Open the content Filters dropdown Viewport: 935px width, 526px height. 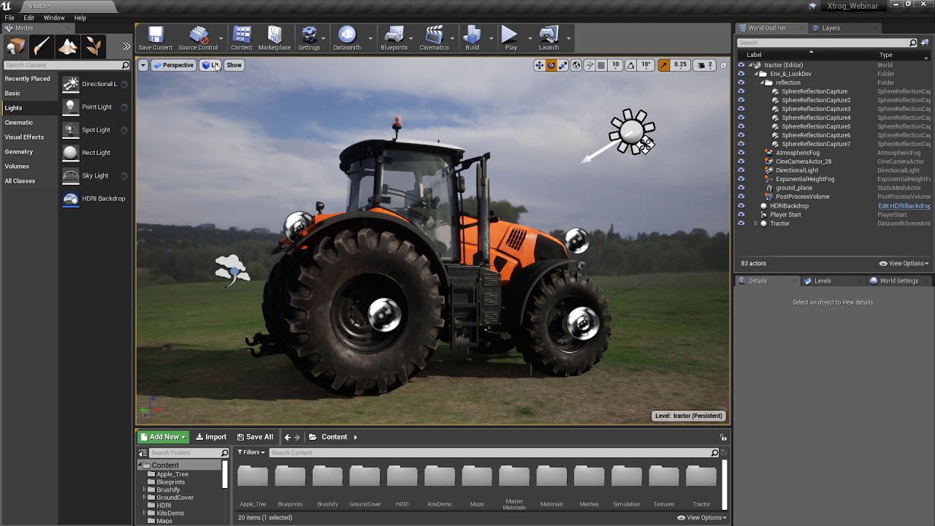(251, 452)
